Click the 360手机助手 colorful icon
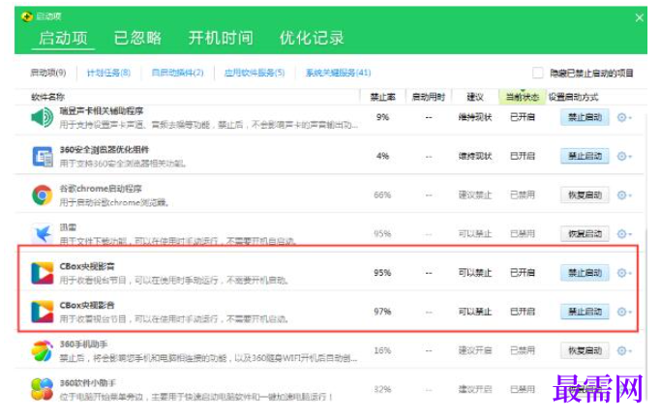 pos(43,350)
